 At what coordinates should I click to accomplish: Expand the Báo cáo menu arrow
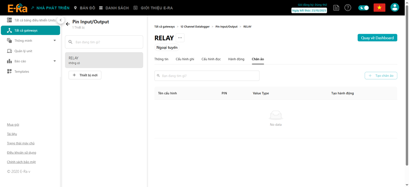(x=55, y=61)
